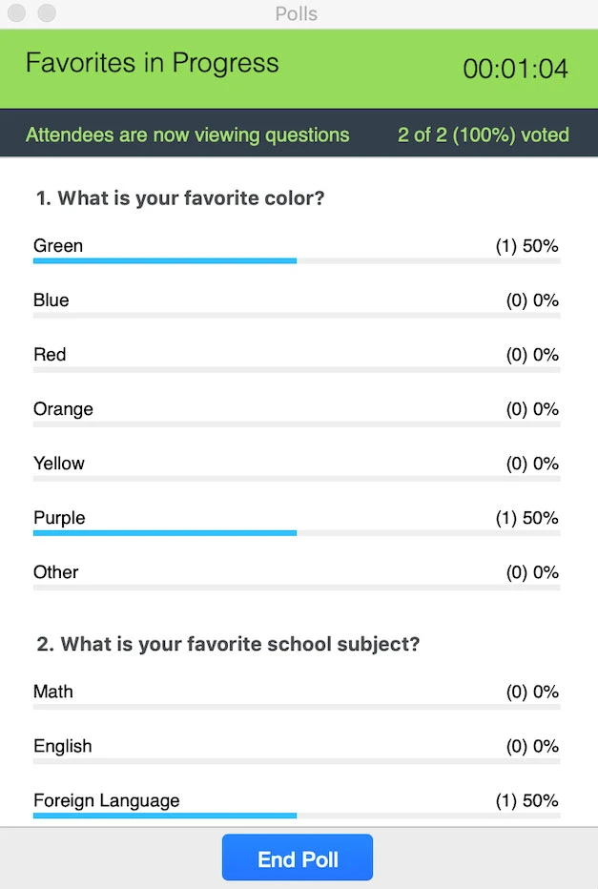598x889 pixels.
Task: Select the Red answer label
Action: 50,355
